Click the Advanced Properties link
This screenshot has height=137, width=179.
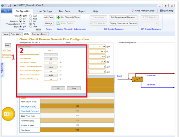pos(6,56)
